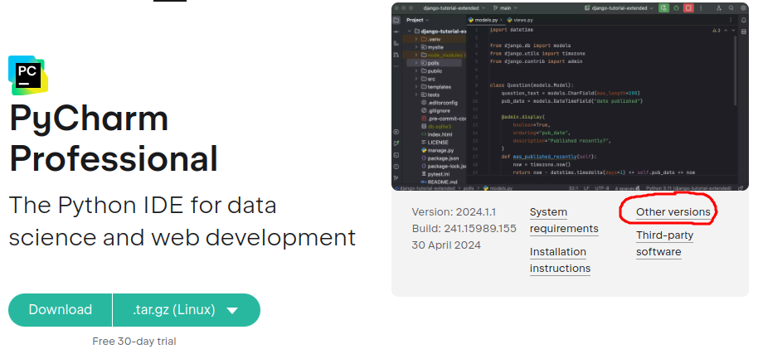Click the Project folder tool window icon
Screen dimensions: 758x354
click(396, 20)
